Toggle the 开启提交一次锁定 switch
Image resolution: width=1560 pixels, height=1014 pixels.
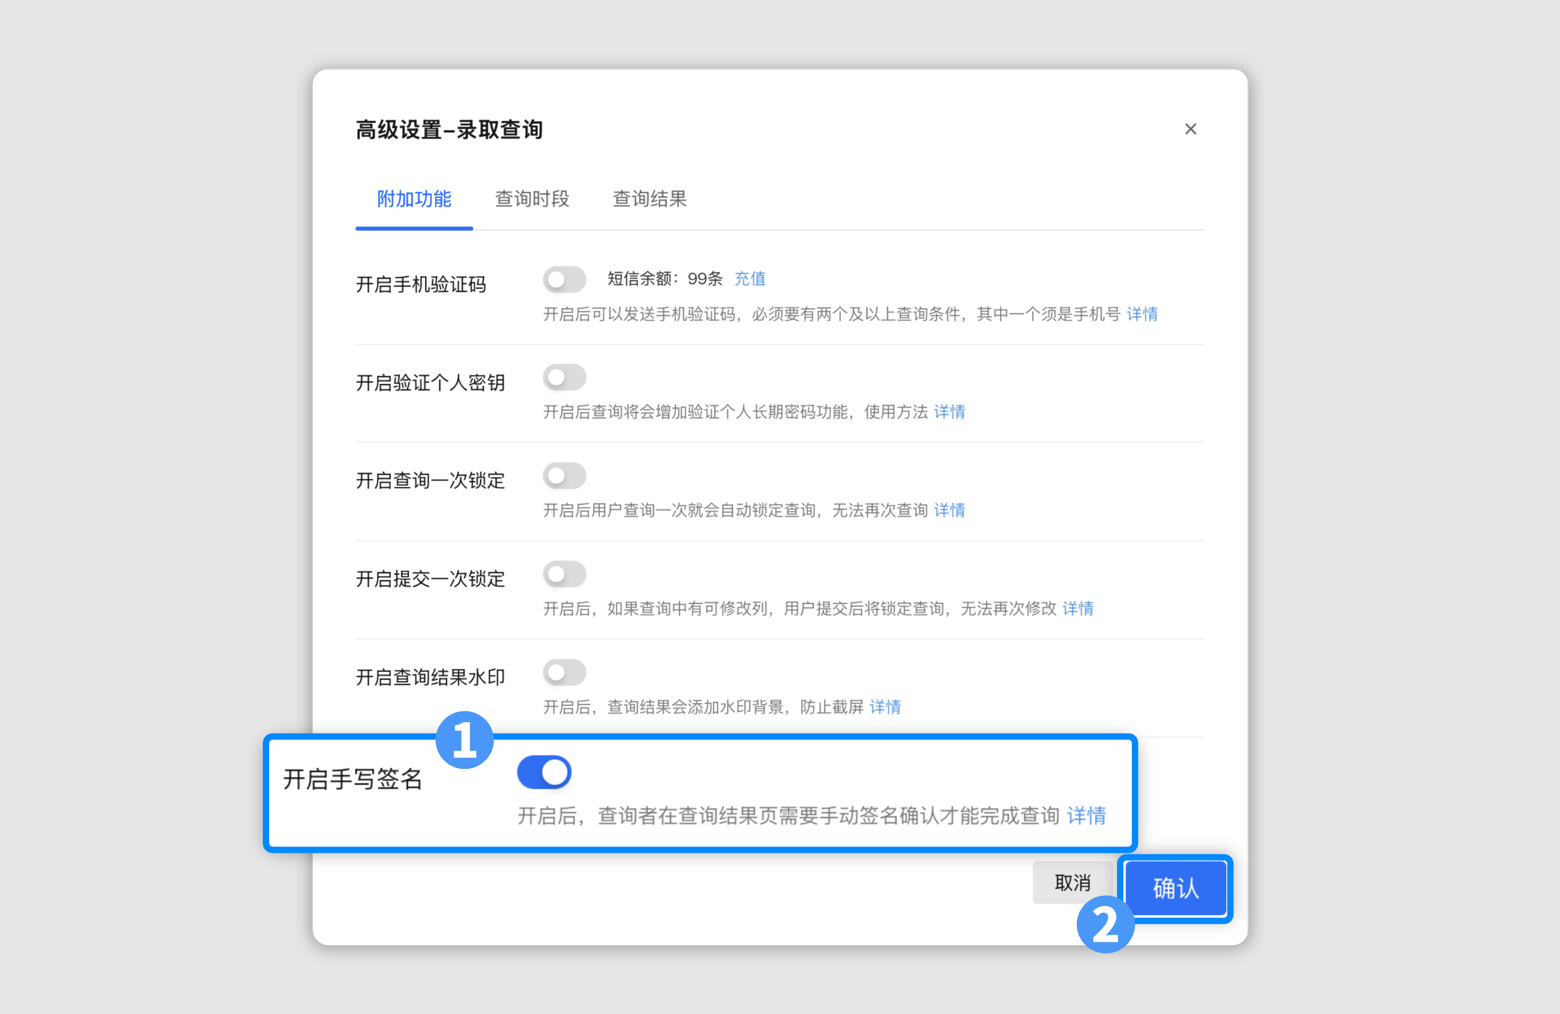[x=564, y=574]
